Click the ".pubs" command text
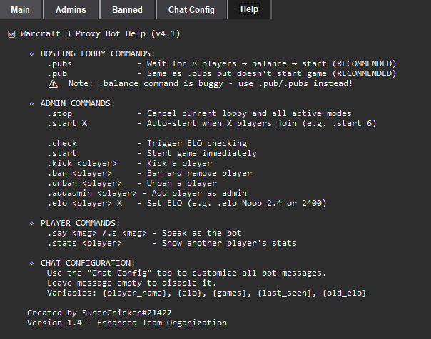Screen dimensions: 431x339 point(60,63)
